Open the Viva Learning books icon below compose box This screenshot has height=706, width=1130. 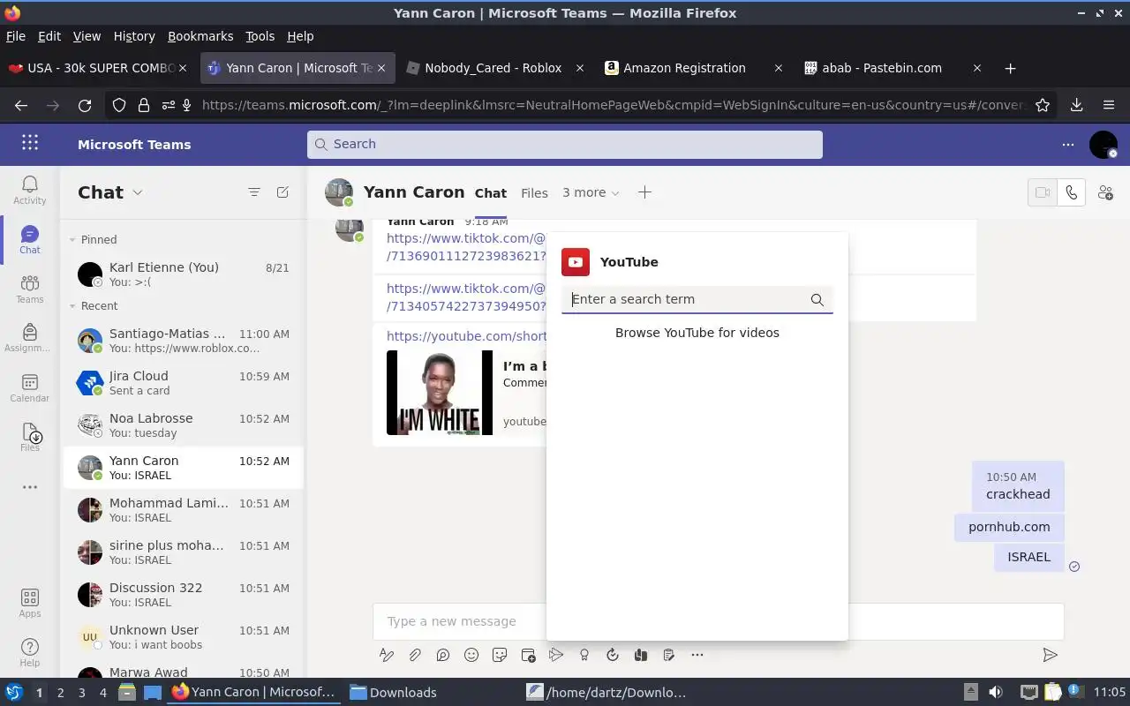click(641, 655)
